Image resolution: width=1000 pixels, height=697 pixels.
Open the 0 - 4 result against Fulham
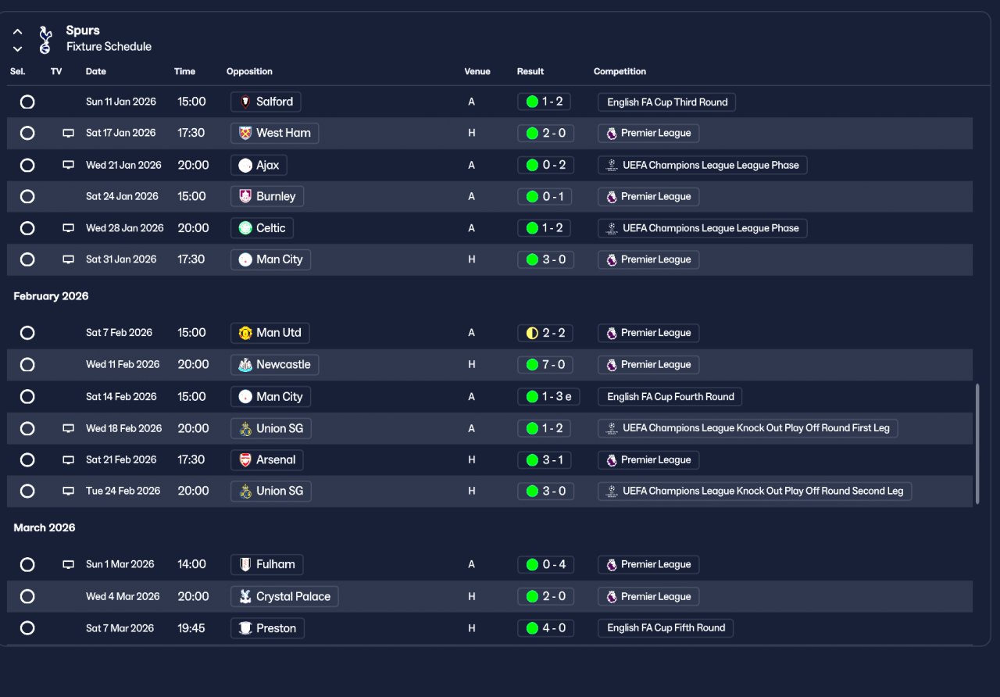(x=545, y=564)
